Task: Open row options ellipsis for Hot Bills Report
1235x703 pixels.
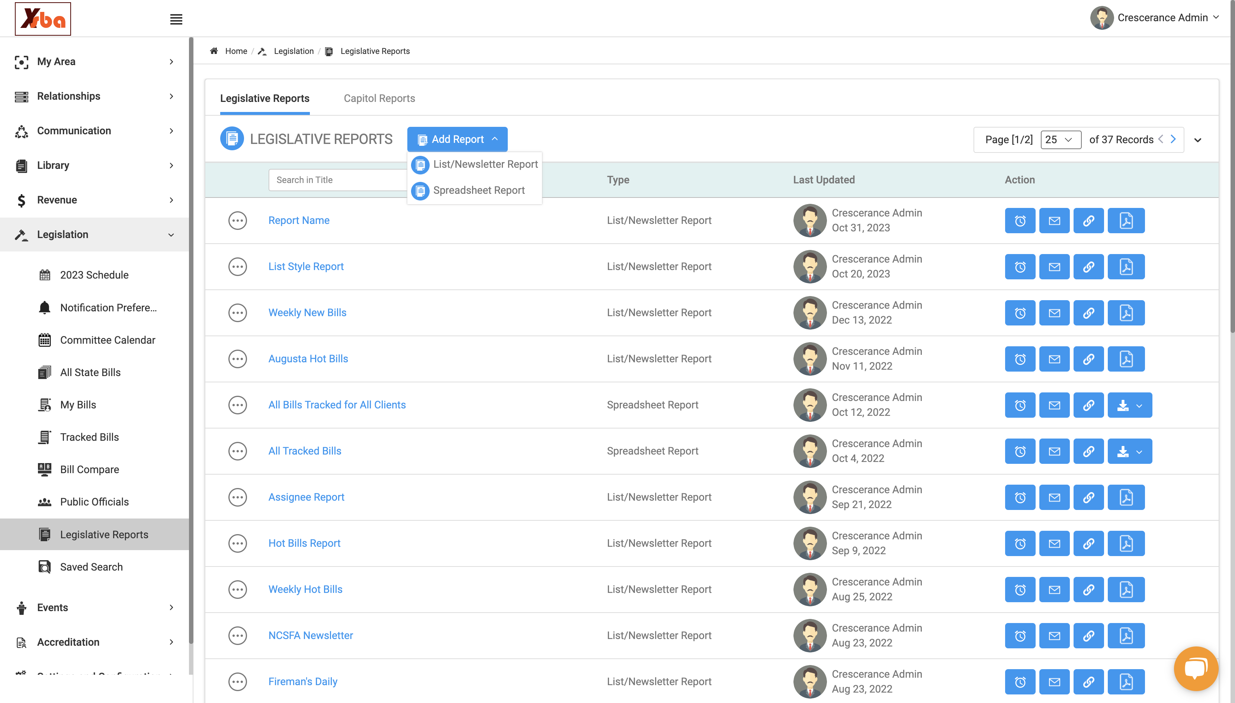Action: [x=237, y=543]
